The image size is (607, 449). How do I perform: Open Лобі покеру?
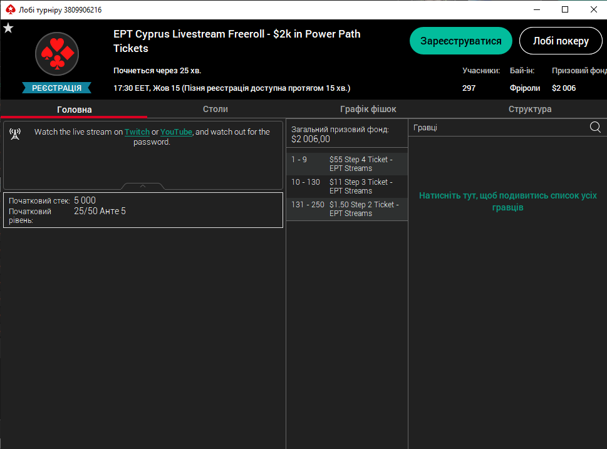pyautogui.click(x=561, y=41)
